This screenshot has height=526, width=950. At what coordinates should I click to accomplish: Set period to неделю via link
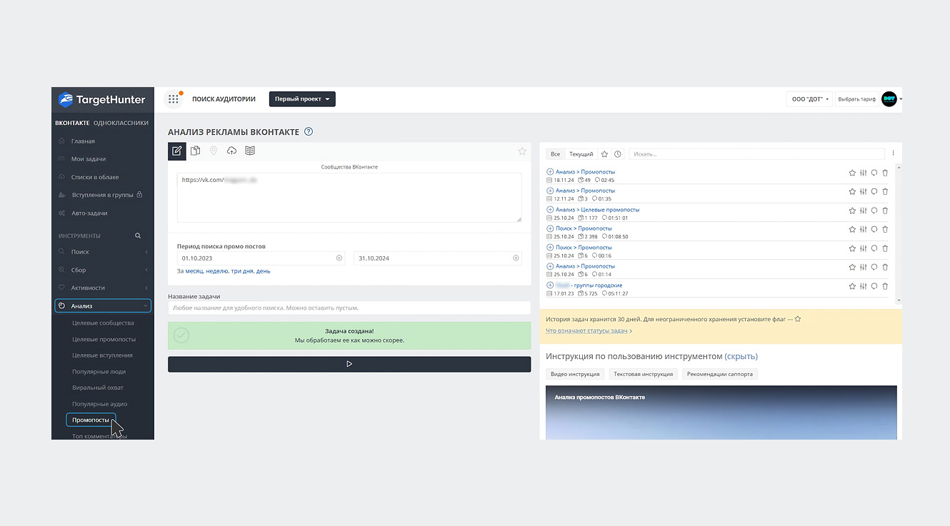point(217,271)
